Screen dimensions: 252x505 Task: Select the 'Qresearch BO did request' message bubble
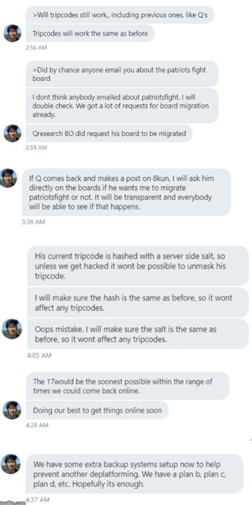(109, 133)
